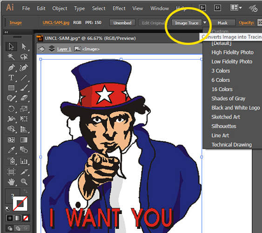Enable Draw Normal mode
262x233 pixels.
[10, 228]
